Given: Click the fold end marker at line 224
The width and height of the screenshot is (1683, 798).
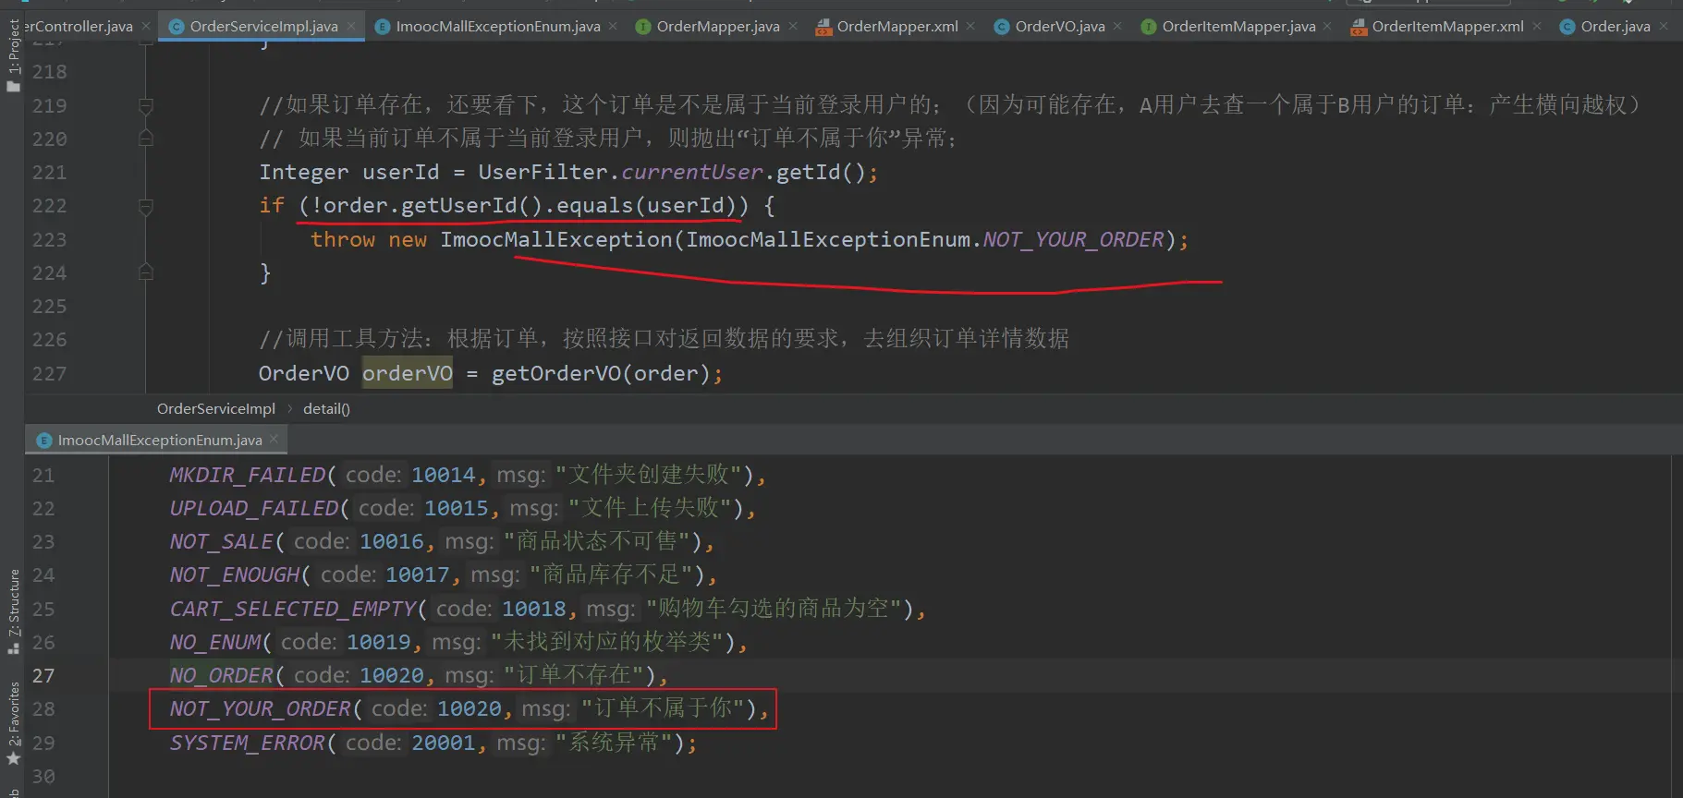Looking at the screenshot, I should coord(146,272).
